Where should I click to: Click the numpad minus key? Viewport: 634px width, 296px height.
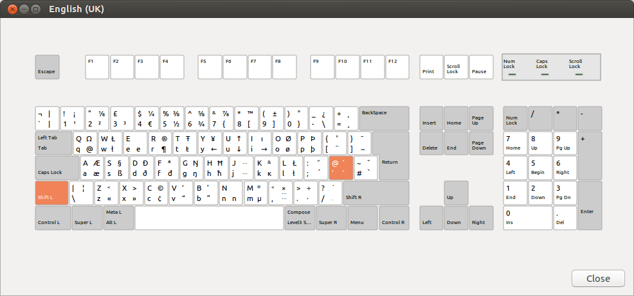pos(590,118)
